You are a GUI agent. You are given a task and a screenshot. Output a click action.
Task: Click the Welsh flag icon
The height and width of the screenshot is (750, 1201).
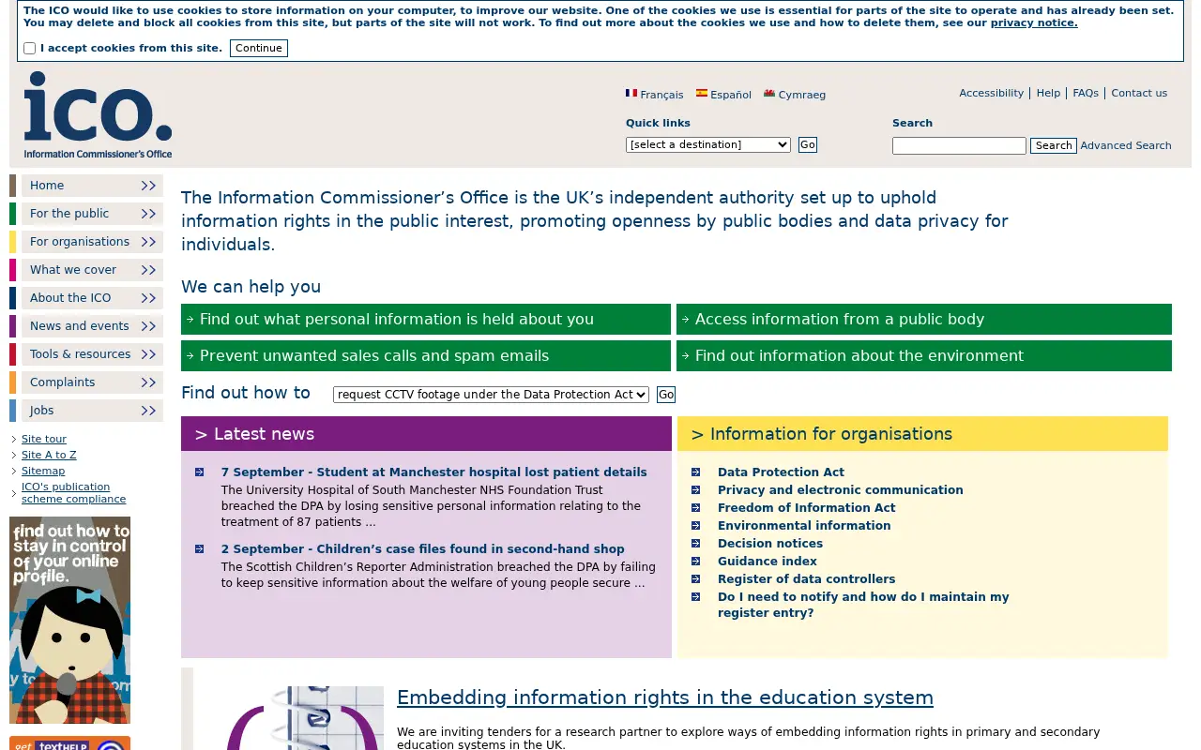click(769, 93)
